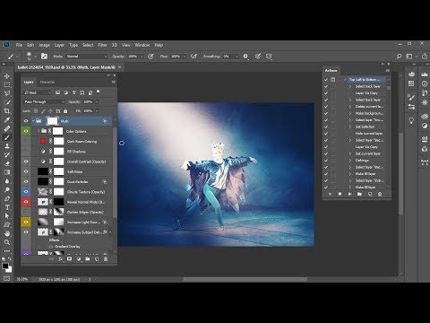Screen dimensions: 430x323
Task: Expand the Color Options layer group
Action: pos(39,131)
